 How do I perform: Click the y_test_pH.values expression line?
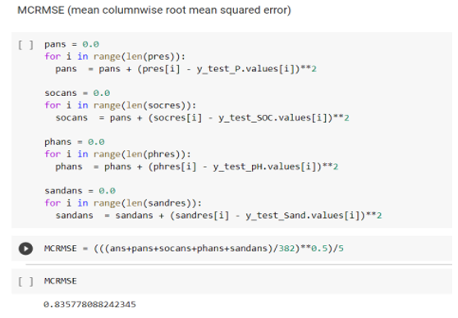(x=197, y=167)
